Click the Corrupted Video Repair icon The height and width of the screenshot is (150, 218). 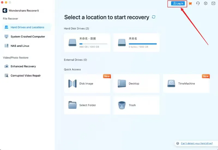6,76
